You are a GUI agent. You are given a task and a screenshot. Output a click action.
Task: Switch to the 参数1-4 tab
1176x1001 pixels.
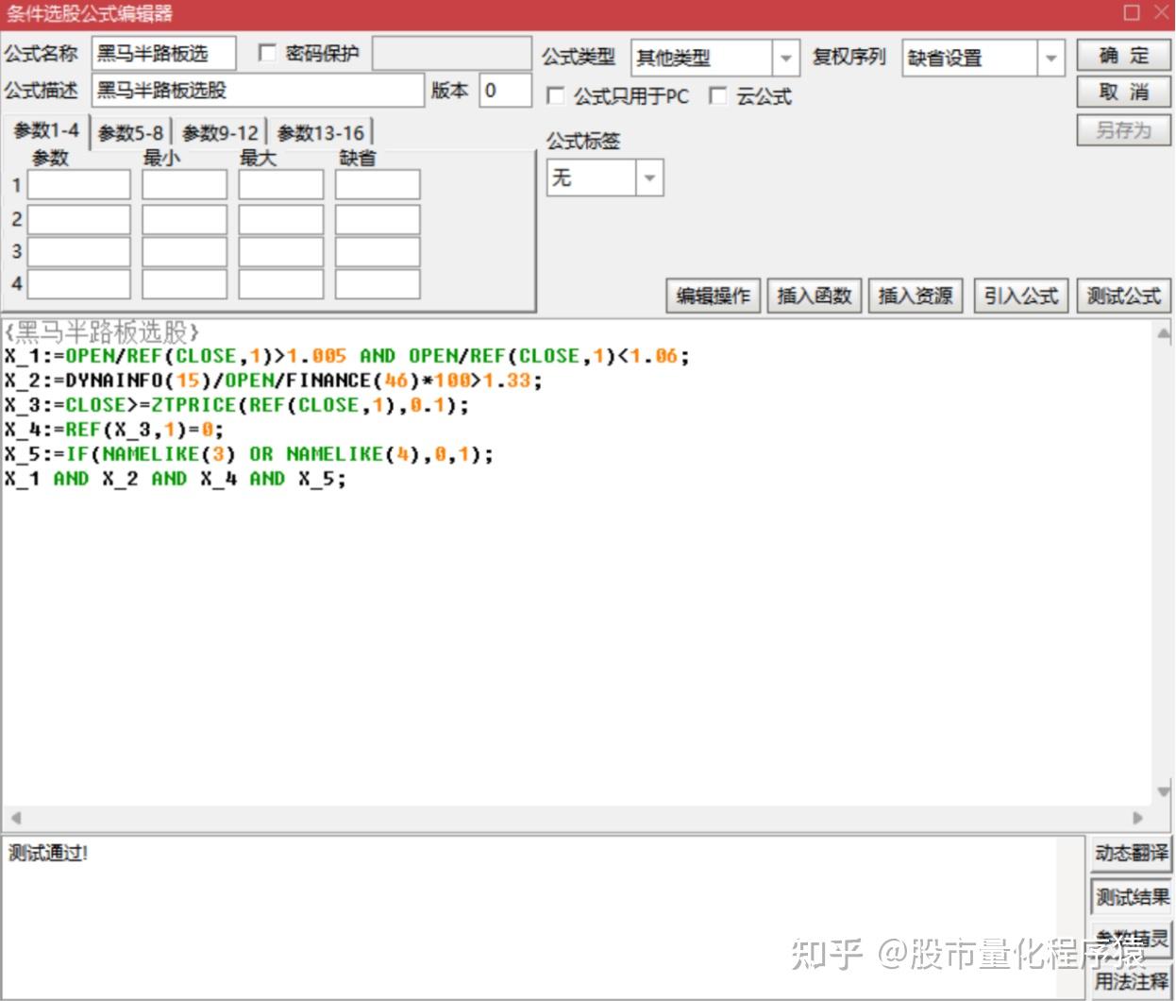46,130
